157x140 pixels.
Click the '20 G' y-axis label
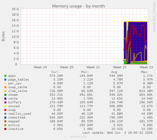click(15, 9)
